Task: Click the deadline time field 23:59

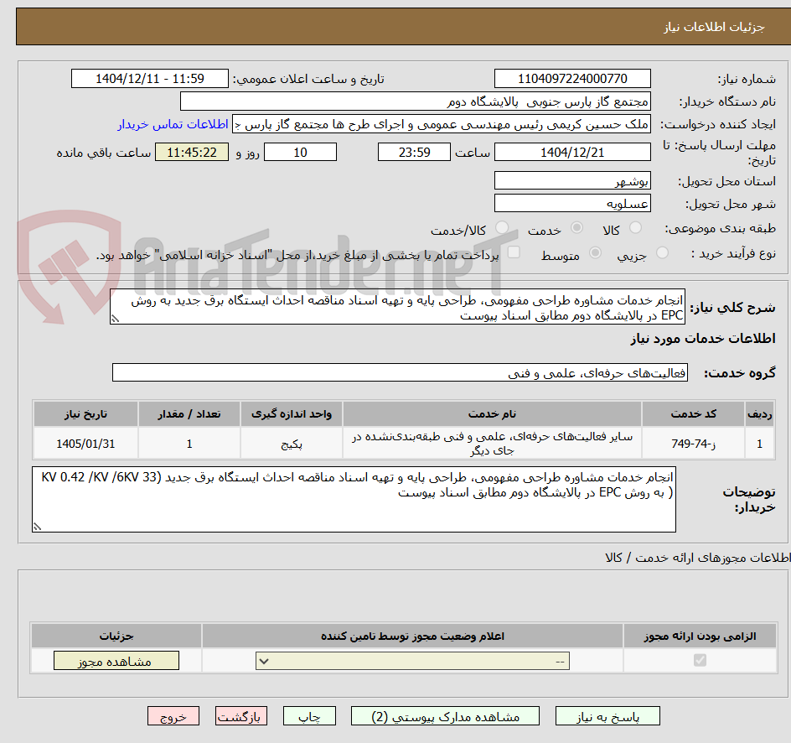Action: coord(414,152)
